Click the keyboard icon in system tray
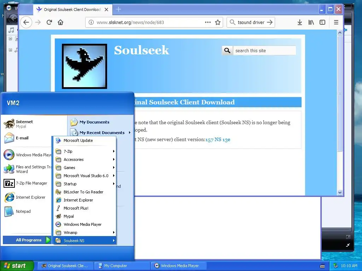Screen dimensions: 362x271 tap(322, 266)
